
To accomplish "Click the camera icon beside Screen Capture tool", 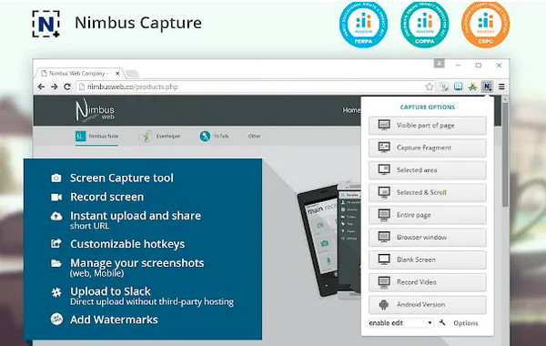I will (x=56, y=178).
